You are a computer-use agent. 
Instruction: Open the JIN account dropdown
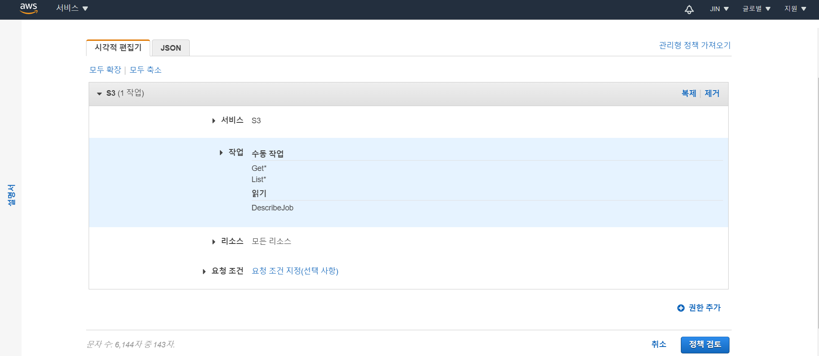pos(719,9)
